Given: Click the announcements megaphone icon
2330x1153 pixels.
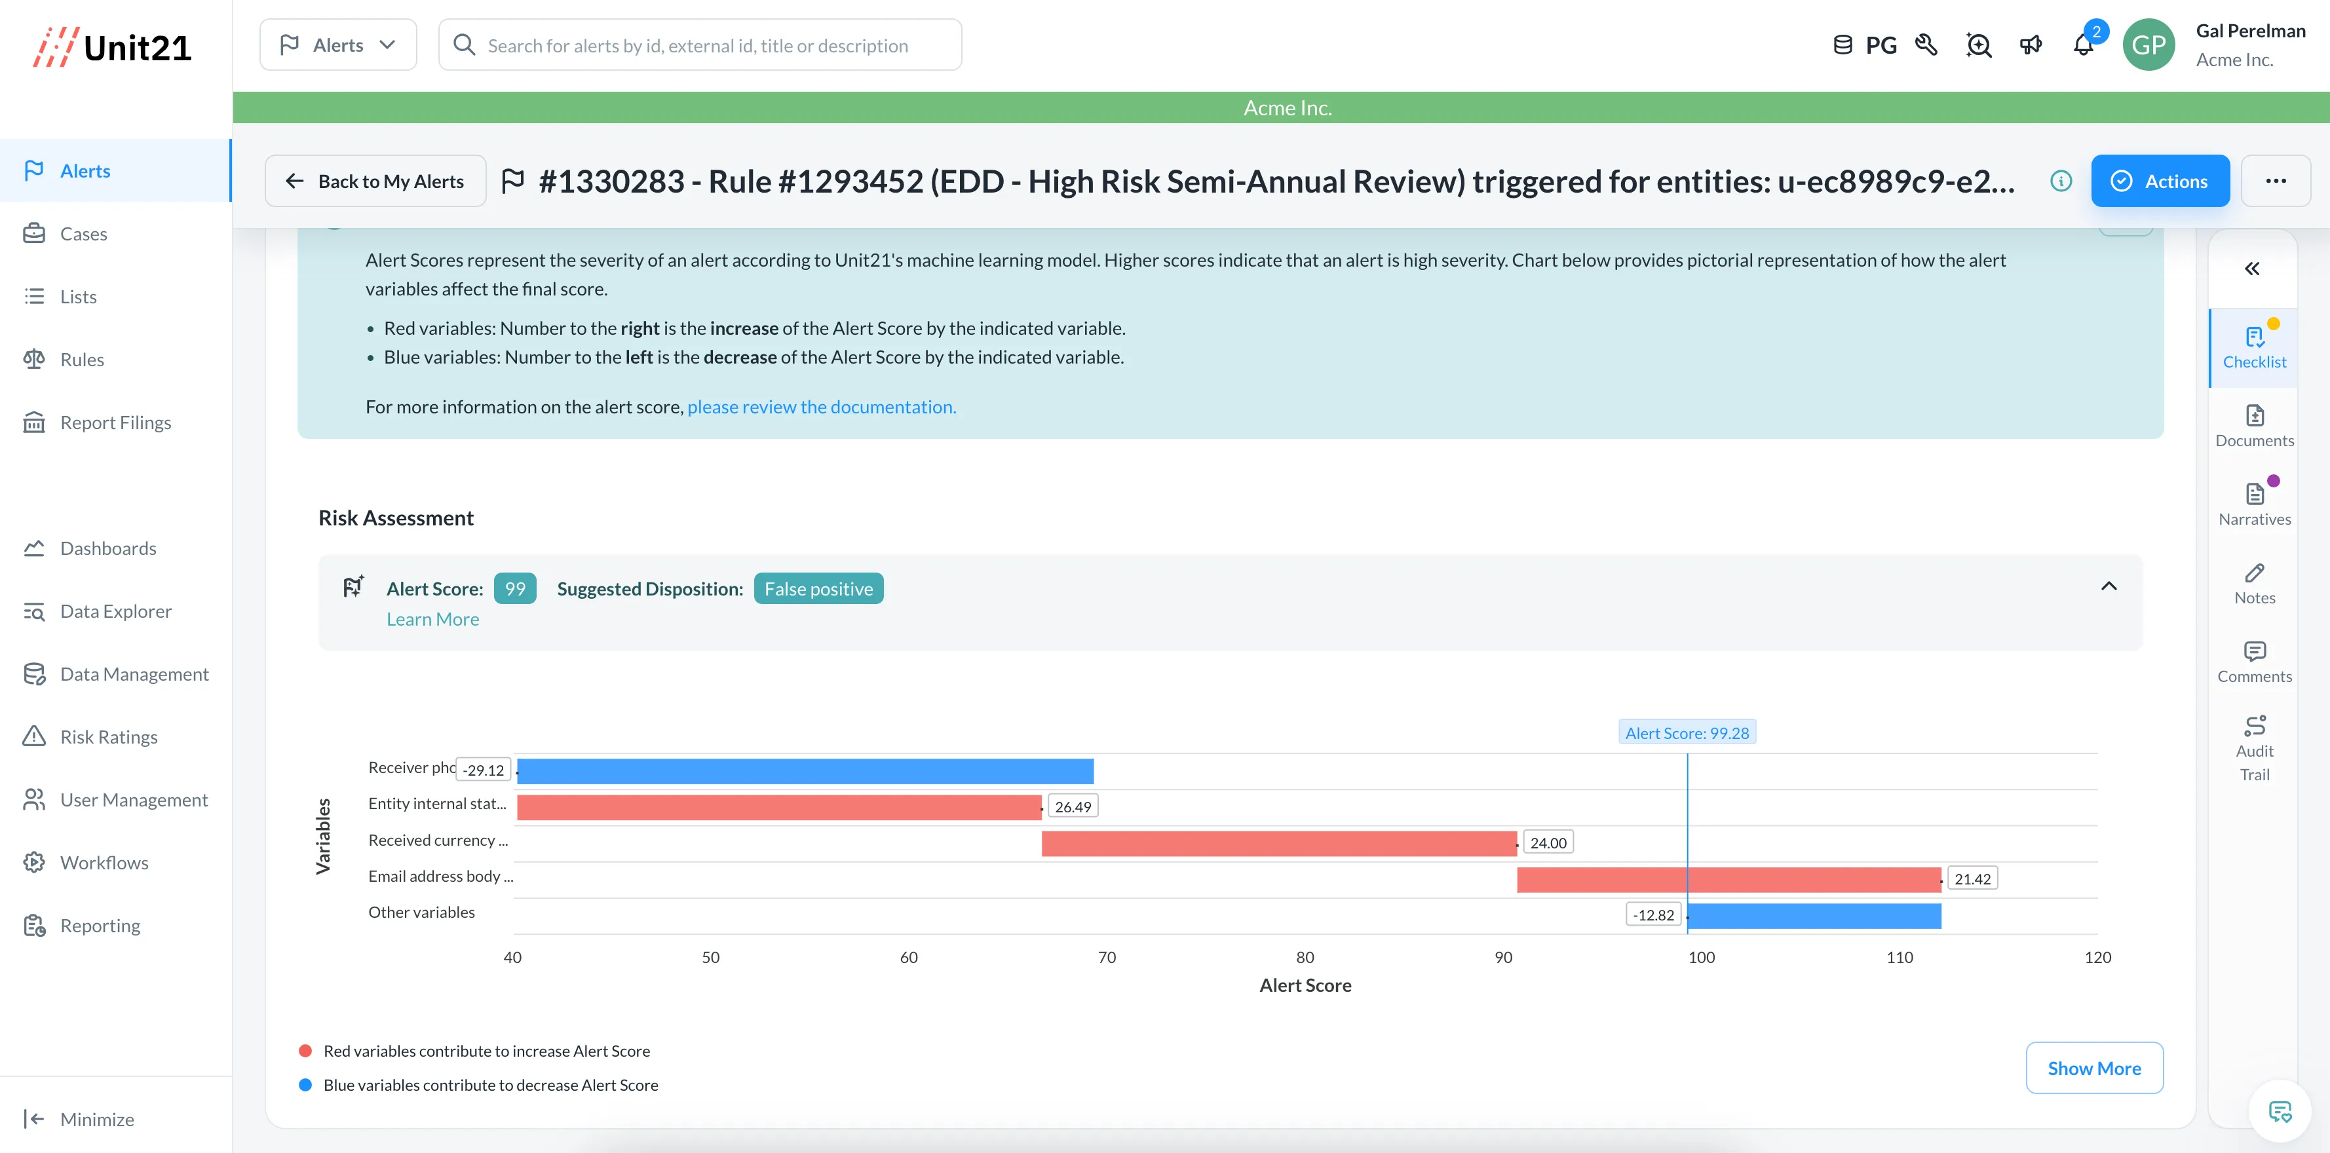Looking at the screenshot, I should click(x=2031, y=45).
